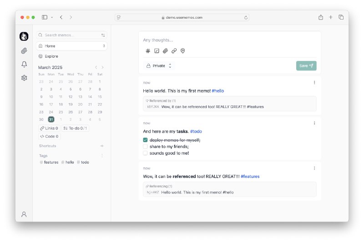
Task: Uncheck the 'deploy memos for myself' task
Action: pos(146,140)
